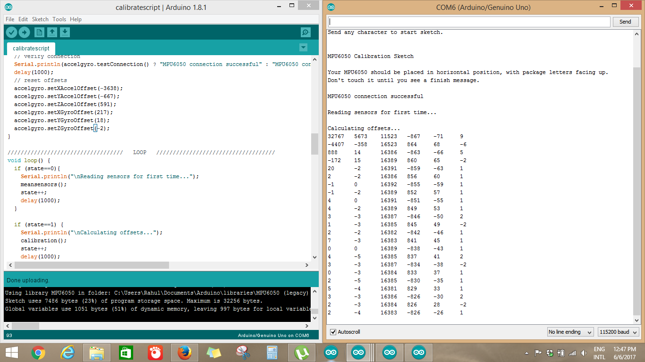
Task: Toggle the Autoscroll checkbox
Action: (333, 332)
